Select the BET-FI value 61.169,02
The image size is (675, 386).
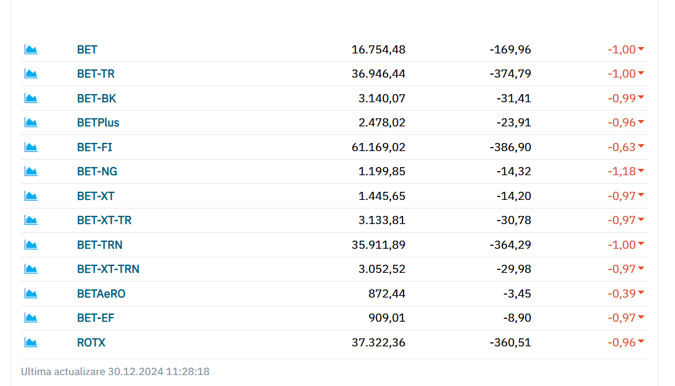378,147
